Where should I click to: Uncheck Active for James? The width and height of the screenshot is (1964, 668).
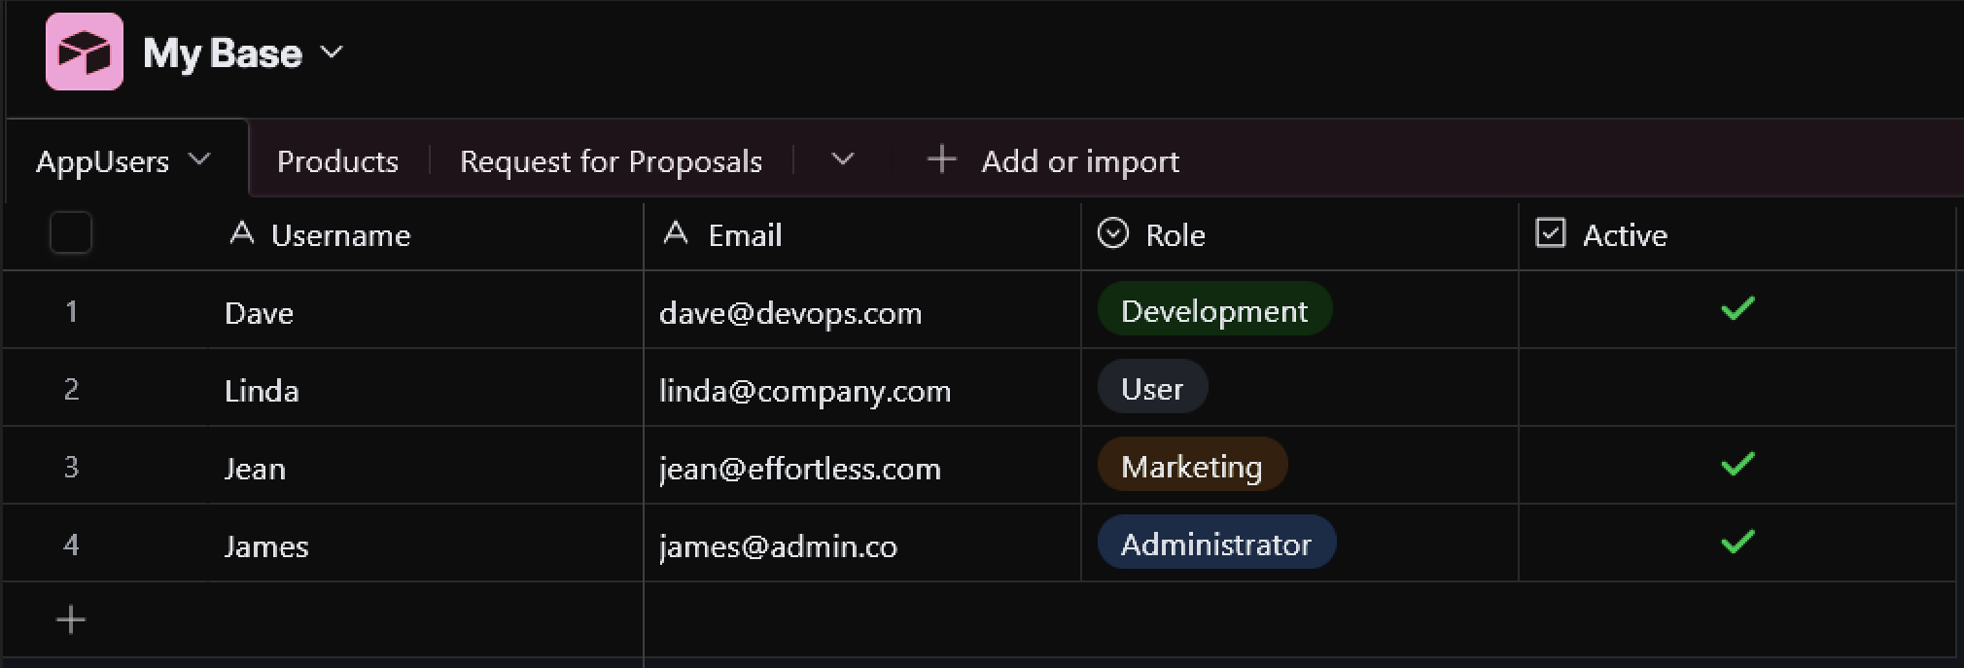pyautogui.click(x=1737, y=543)
